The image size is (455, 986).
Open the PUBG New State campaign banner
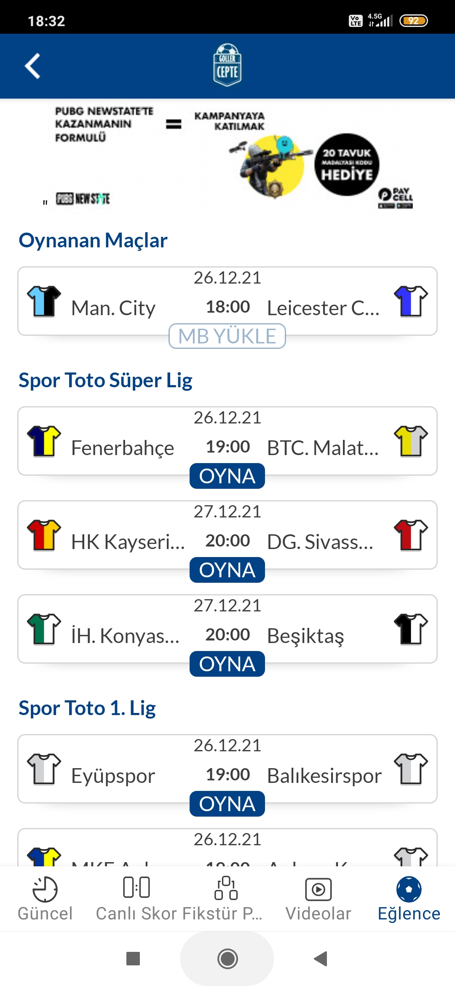click(x=227, y=157)
